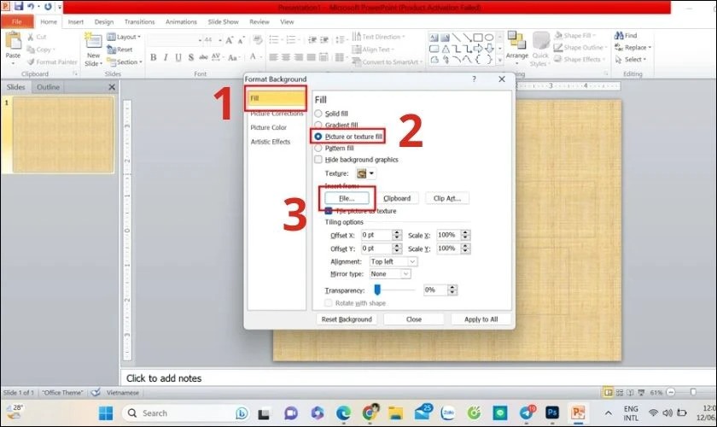
Task: Check Hide background graphics
Action: pyautogui.click(x=318, y=159)
